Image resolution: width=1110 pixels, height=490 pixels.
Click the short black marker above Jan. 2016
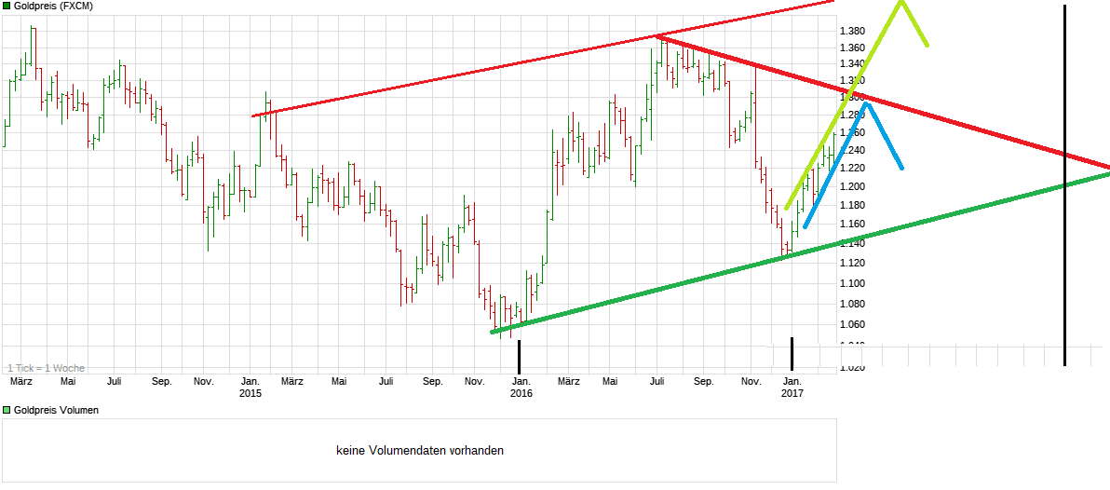tap(519, 355)
